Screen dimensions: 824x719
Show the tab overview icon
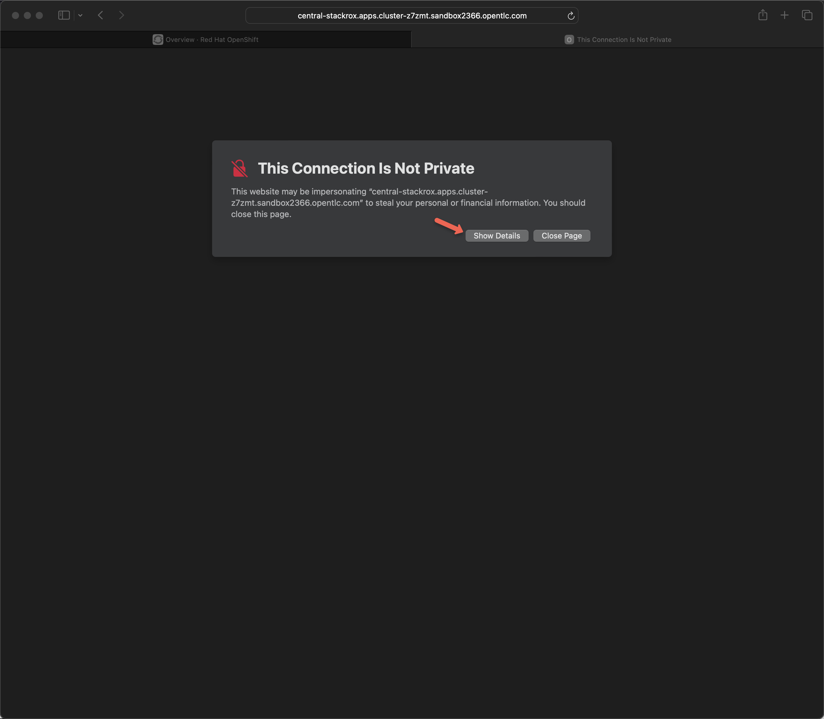click(x=807, y=15)
